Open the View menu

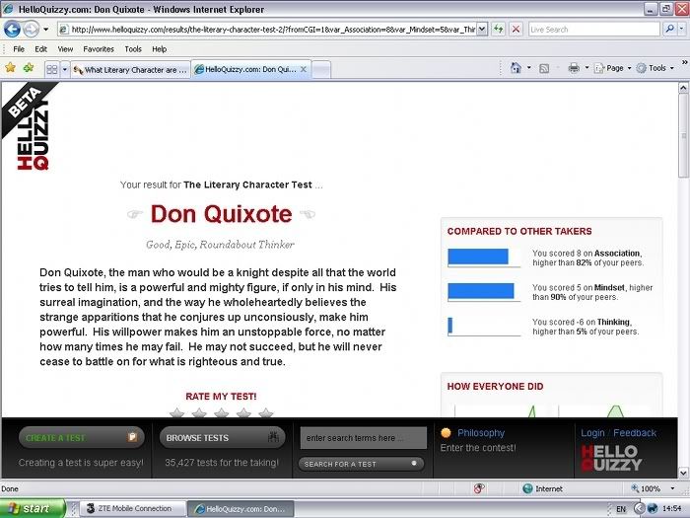click(65, 49)
